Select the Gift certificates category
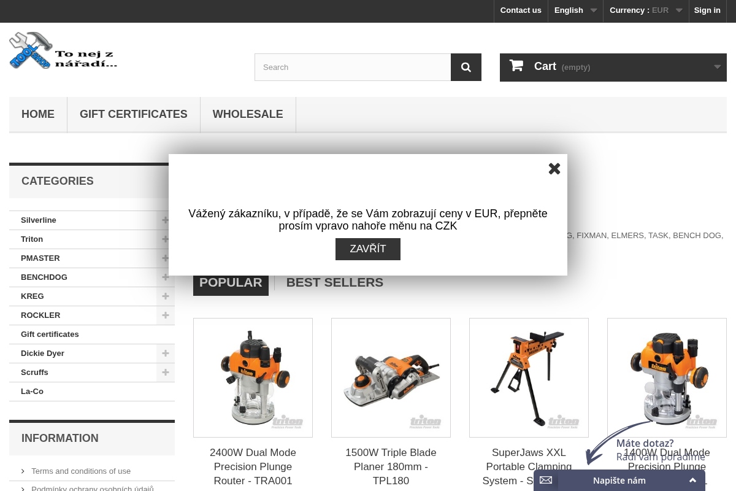Viewport: 736px width, 491px height. (50, 334)
